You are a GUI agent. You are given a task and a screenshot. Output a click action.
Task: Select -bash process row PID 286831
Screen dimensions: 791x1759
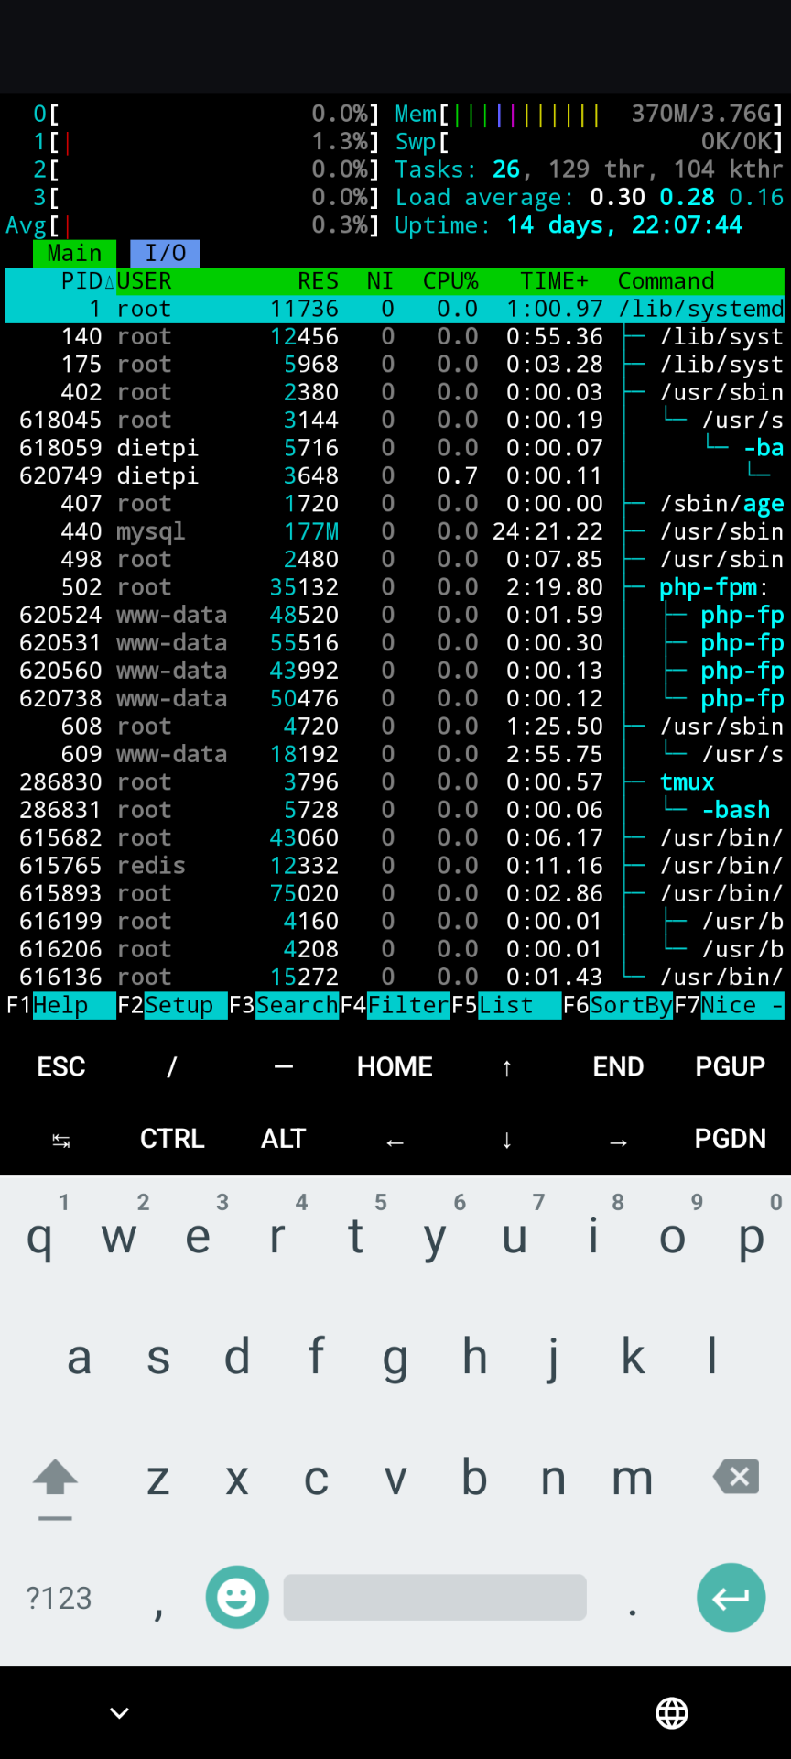[x=395, y=810]
